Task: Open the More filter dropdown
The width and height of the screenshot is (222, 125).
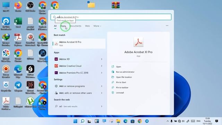Action: tap(97, 26)
